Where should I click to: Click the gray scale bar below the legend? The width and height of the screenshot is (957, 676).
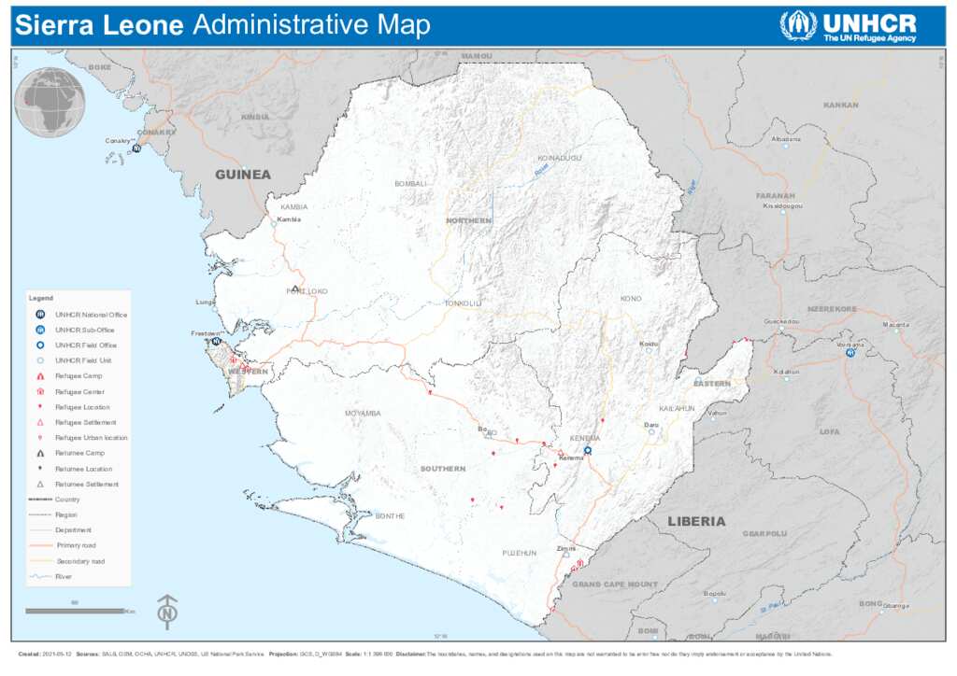pos(75,611)
